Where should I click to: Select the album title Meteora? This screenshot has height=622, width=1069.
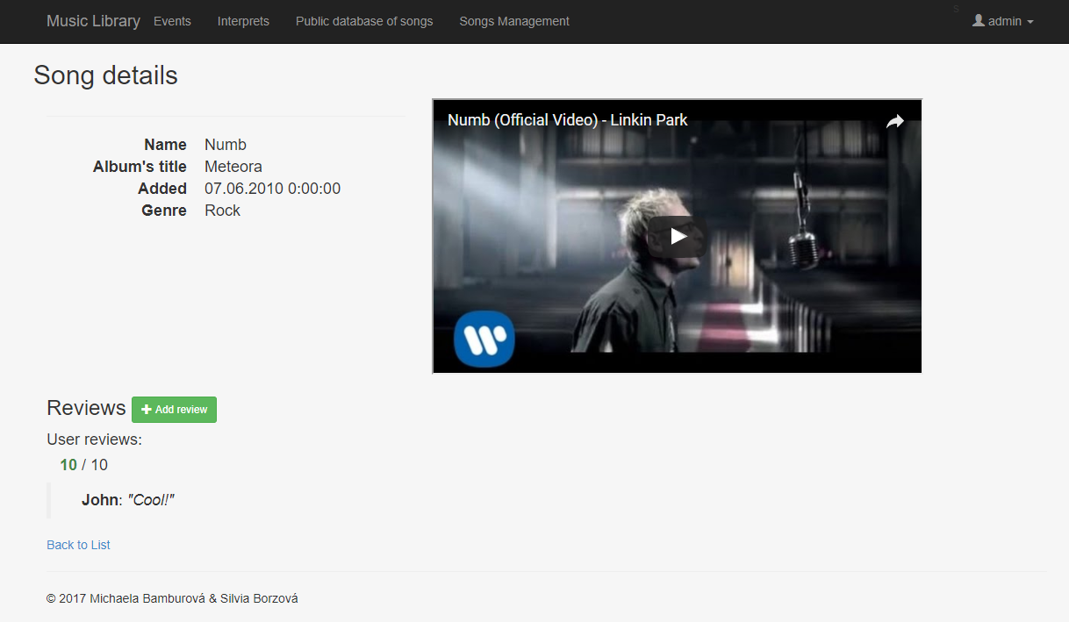(233, 167)
